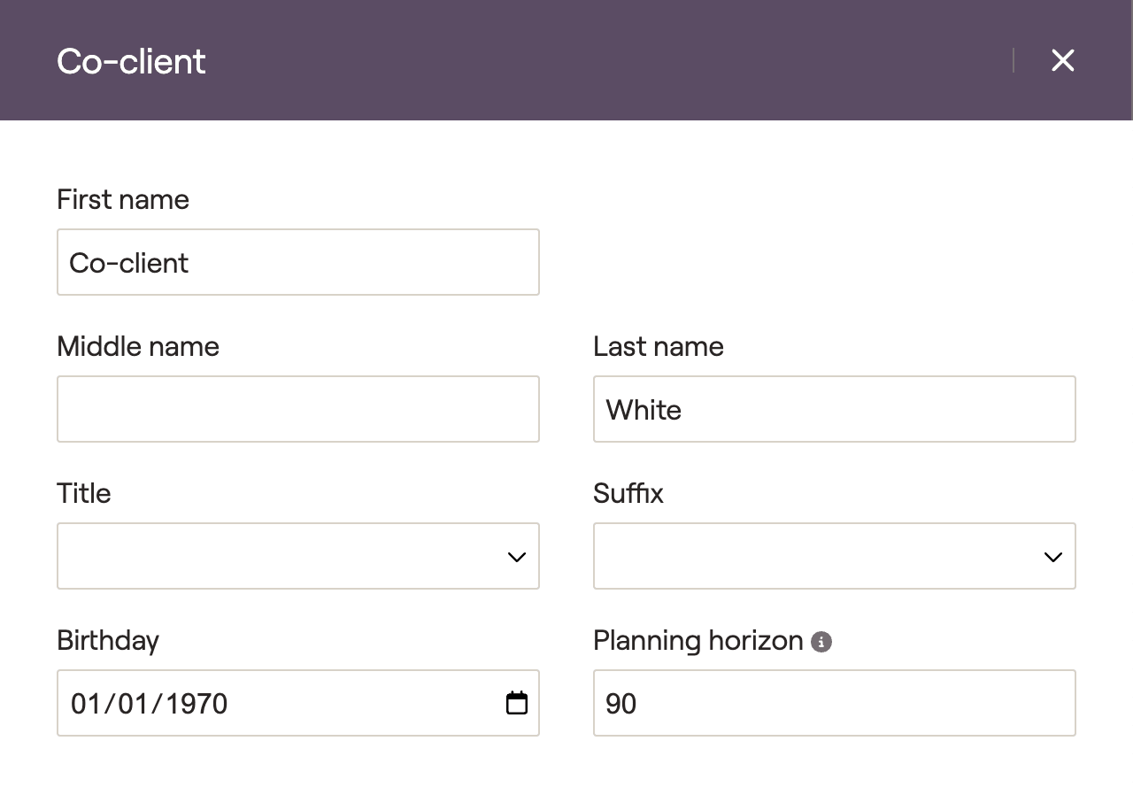Expand the Suffix dropdown
Screen dimensions: 1133x795
point(834,556)
